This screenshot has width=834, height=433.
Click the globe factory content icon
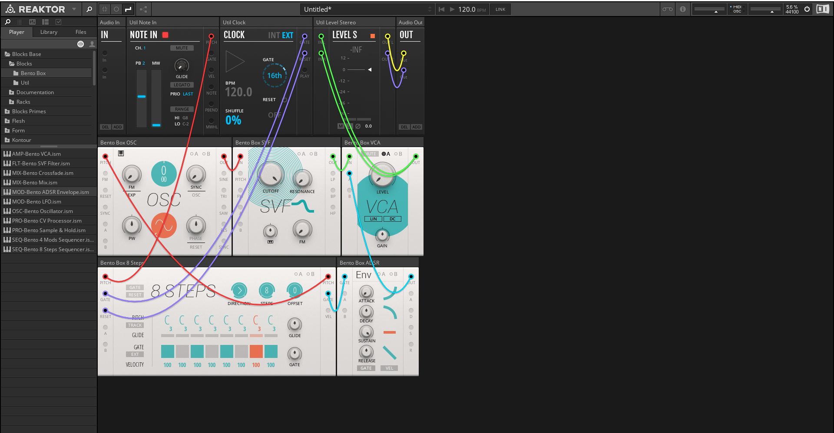[80, 44]
